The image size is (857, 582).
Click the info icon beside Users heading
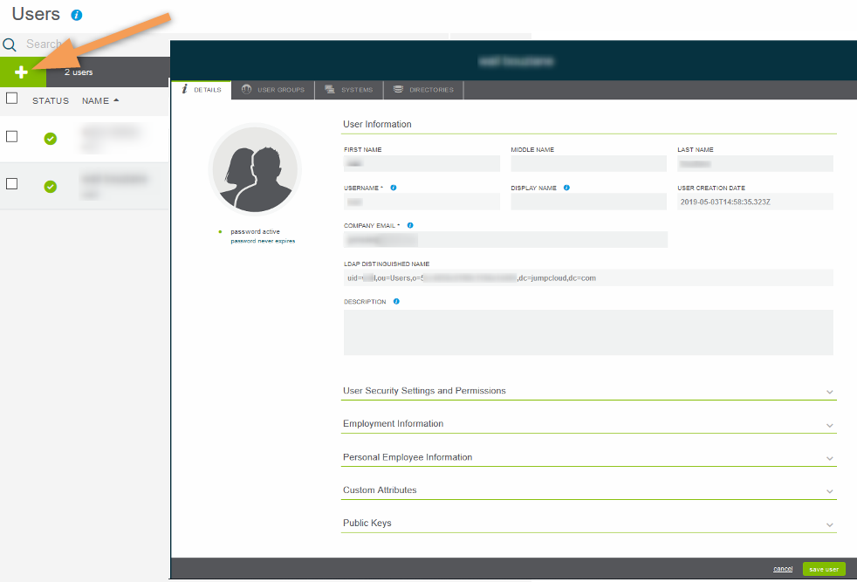[77, 15]
